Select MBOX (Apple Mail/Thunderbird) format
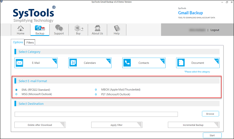Screen dimensions: 234x139 point(96,90)
